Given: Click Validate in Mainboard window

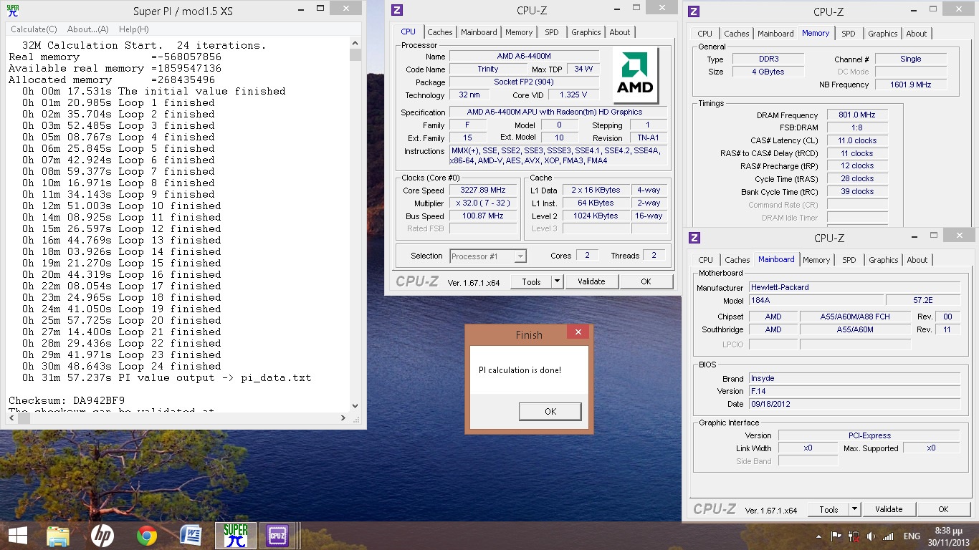Looking at the screenshot, I should pyautogui.click(x=889, y=509).
